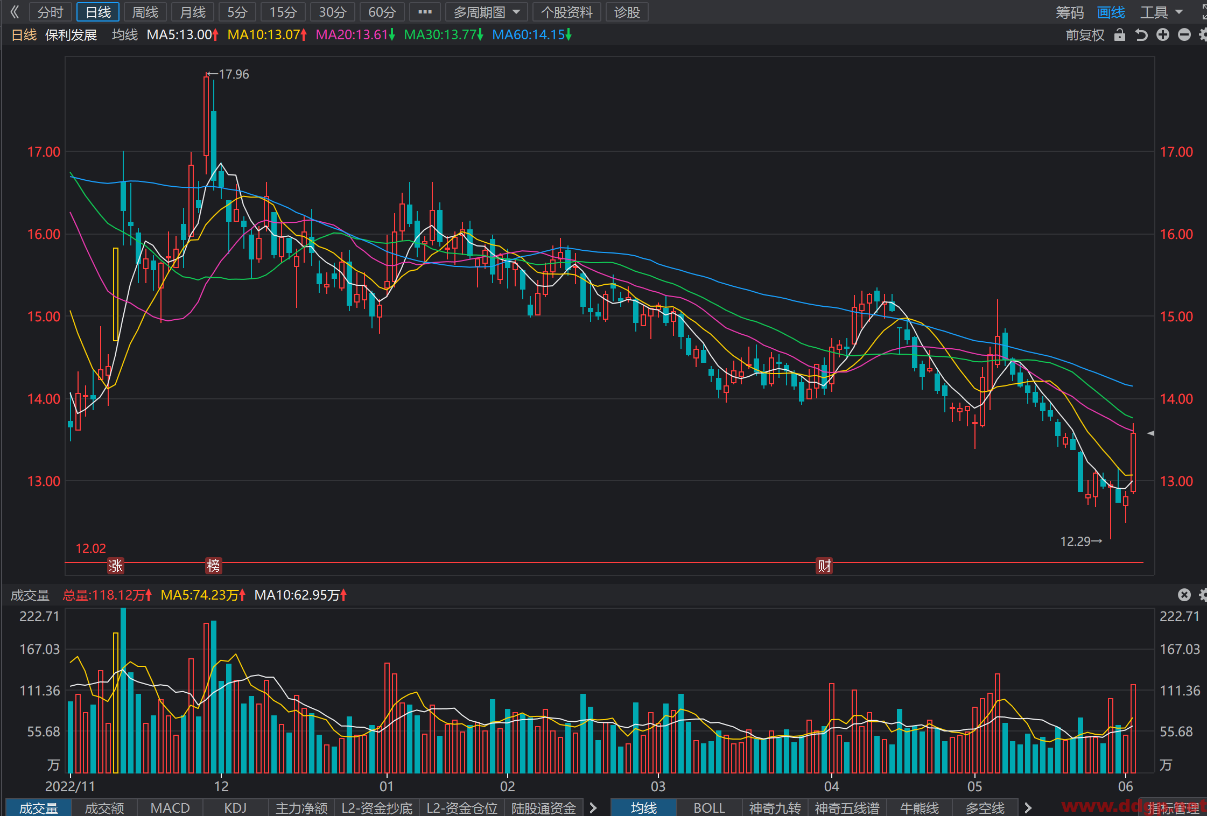Expand more main overlay indicators arrow
This screenshot has height=816, width=1207.
(1028, 807)
